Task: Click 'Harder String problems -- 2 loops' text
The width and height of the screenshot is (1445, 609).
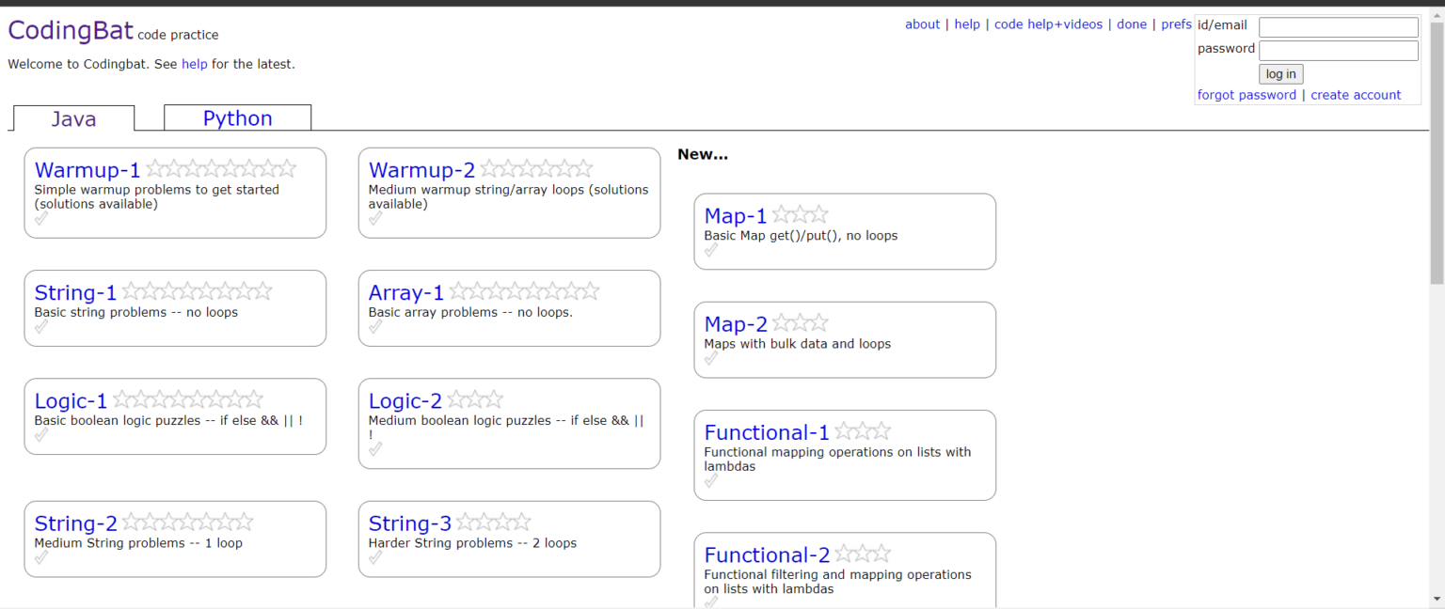Action: click(x=472, y=543)
